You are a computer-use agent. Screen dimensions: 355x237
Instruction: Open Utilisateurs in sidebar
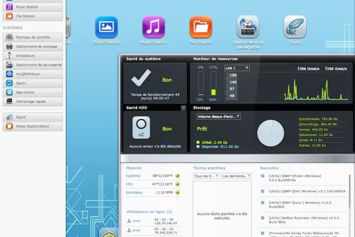point(33,55)
